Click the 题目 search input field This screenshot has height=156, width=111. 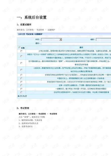76,44
